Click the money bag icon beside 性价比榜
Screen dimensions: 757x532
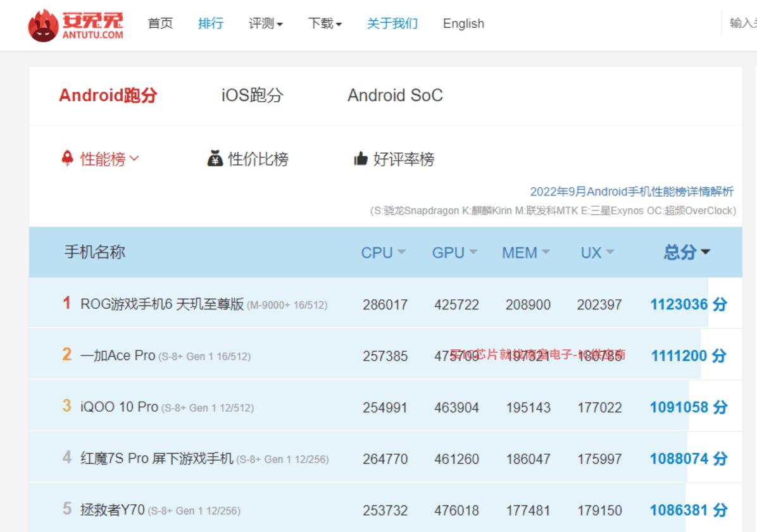[x=215, y=158]
